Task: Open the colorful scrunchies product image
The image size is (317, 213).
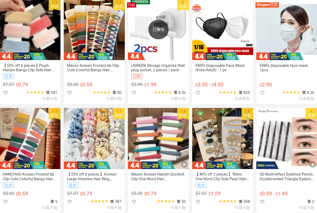Action: coord(94,138)
